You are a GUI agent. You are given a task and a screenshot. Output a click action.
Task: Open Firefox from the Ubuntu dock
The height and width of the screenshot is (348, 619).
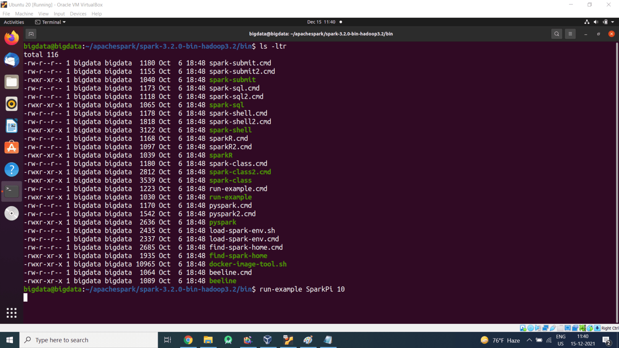point(11,37)
